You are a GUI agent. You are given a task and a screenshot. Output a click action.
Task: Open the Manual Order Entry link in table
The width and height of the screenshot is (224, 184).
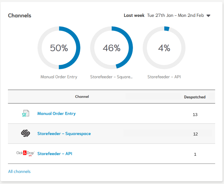(57, 113)
